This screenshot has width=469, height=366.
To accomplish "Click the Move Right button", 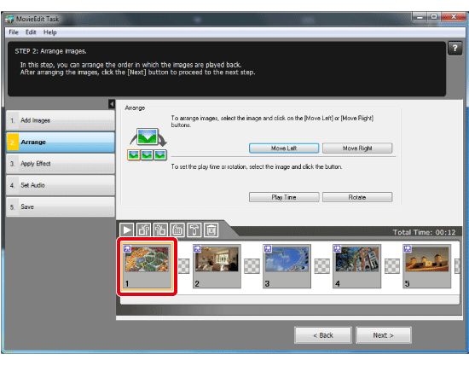I will (x=357, y=148).
